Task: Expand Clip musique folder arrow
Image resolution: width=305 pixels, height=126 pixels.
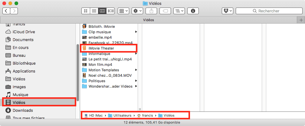Action: 136,32
